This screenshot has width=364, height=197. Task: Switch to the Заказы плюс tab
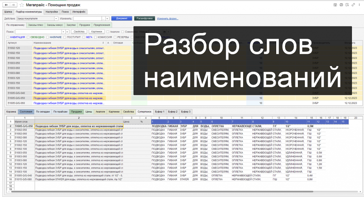pyautogui.click(x=36, y=25)
